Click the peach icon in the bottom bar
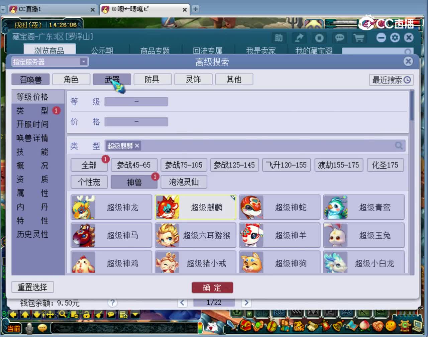The width and height of the screenshot is (428, 337). 365,325
